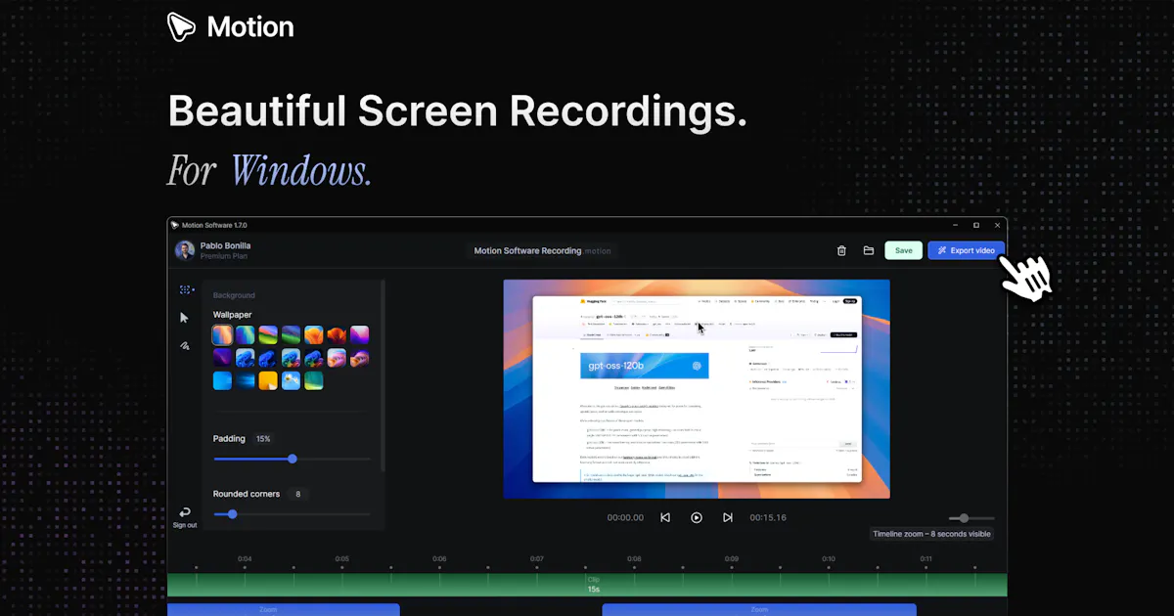Select the annotation scribble tool in the sidebar

[x=184, y=345]
